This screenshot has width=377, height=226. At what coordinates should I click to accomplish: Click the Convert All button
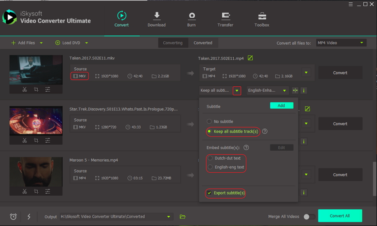click(x=340, y=216)
